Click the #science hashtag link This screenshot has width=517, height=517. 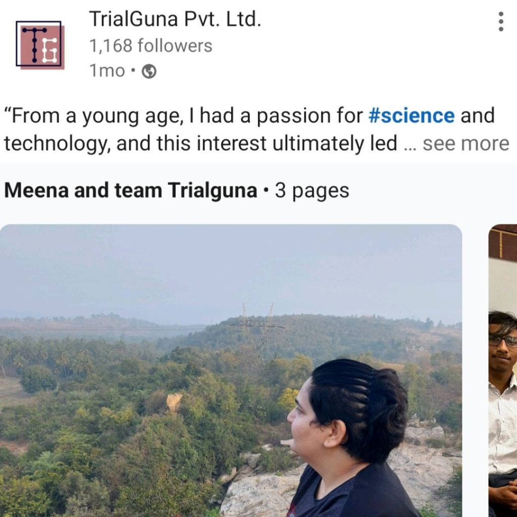(x=411, y=116)
